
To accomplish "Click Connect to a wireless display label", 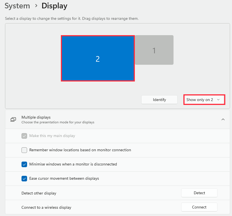I will (x=46, y=207).
